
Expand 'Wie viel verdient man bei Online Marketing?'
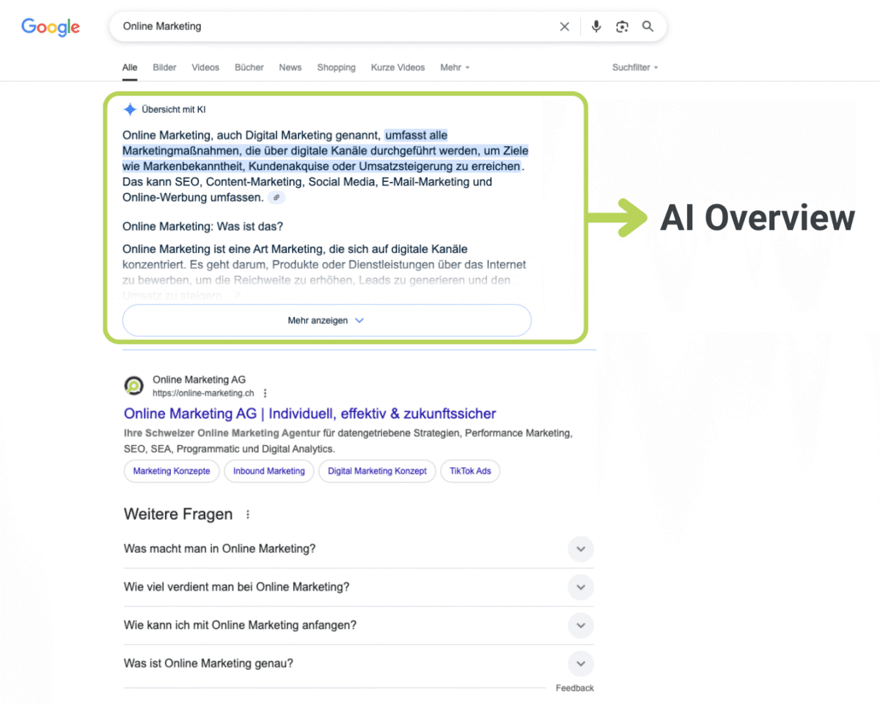pyautogui.click(x=359, y=587)
